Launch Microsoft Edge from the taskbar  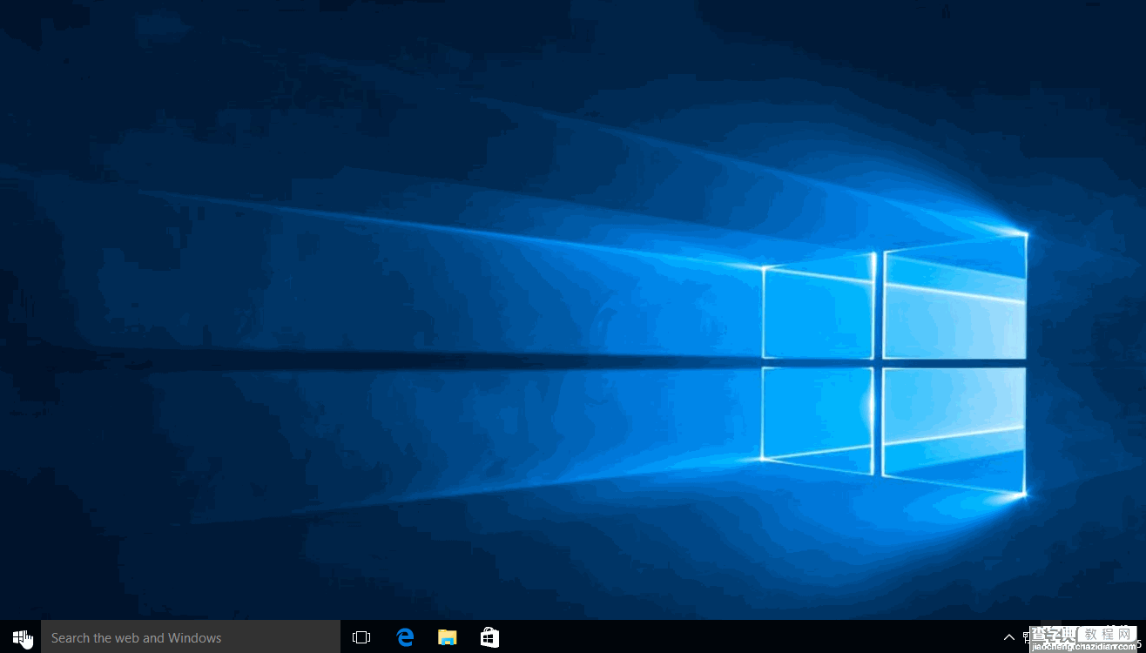405,637
